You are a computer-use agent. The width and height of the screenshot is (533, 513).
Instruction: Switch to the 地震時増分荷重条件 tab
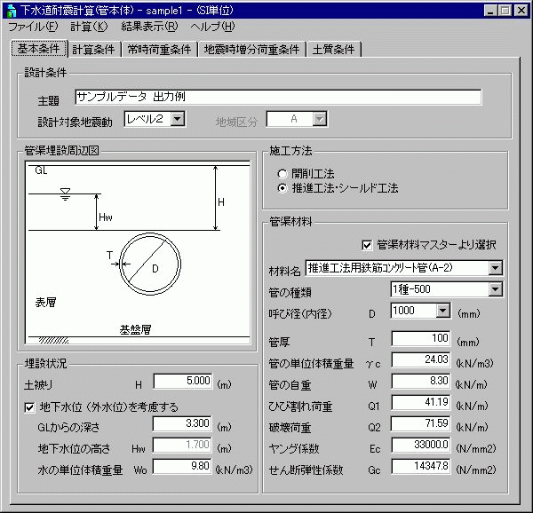[251, 50]
